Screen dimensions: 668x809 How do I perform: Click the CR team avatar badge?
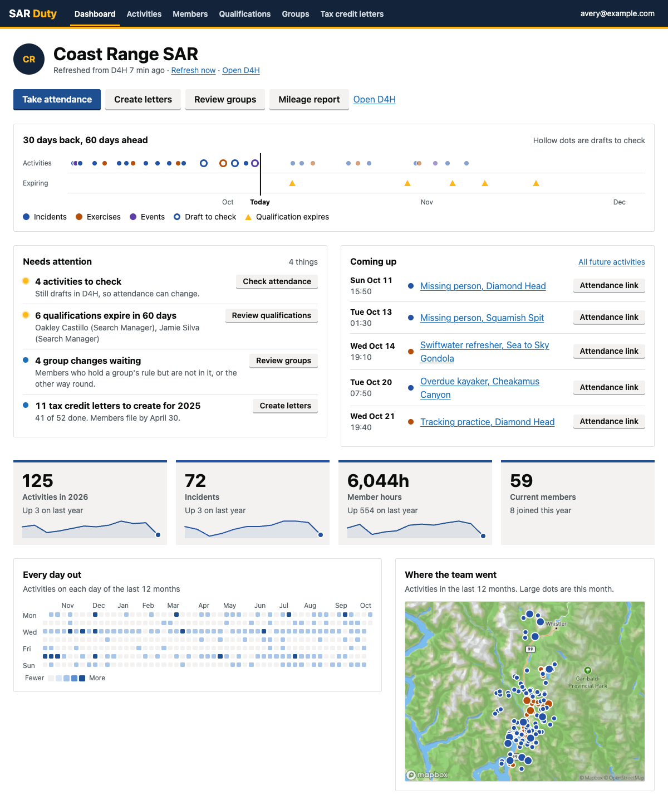(x=29, y=59)
